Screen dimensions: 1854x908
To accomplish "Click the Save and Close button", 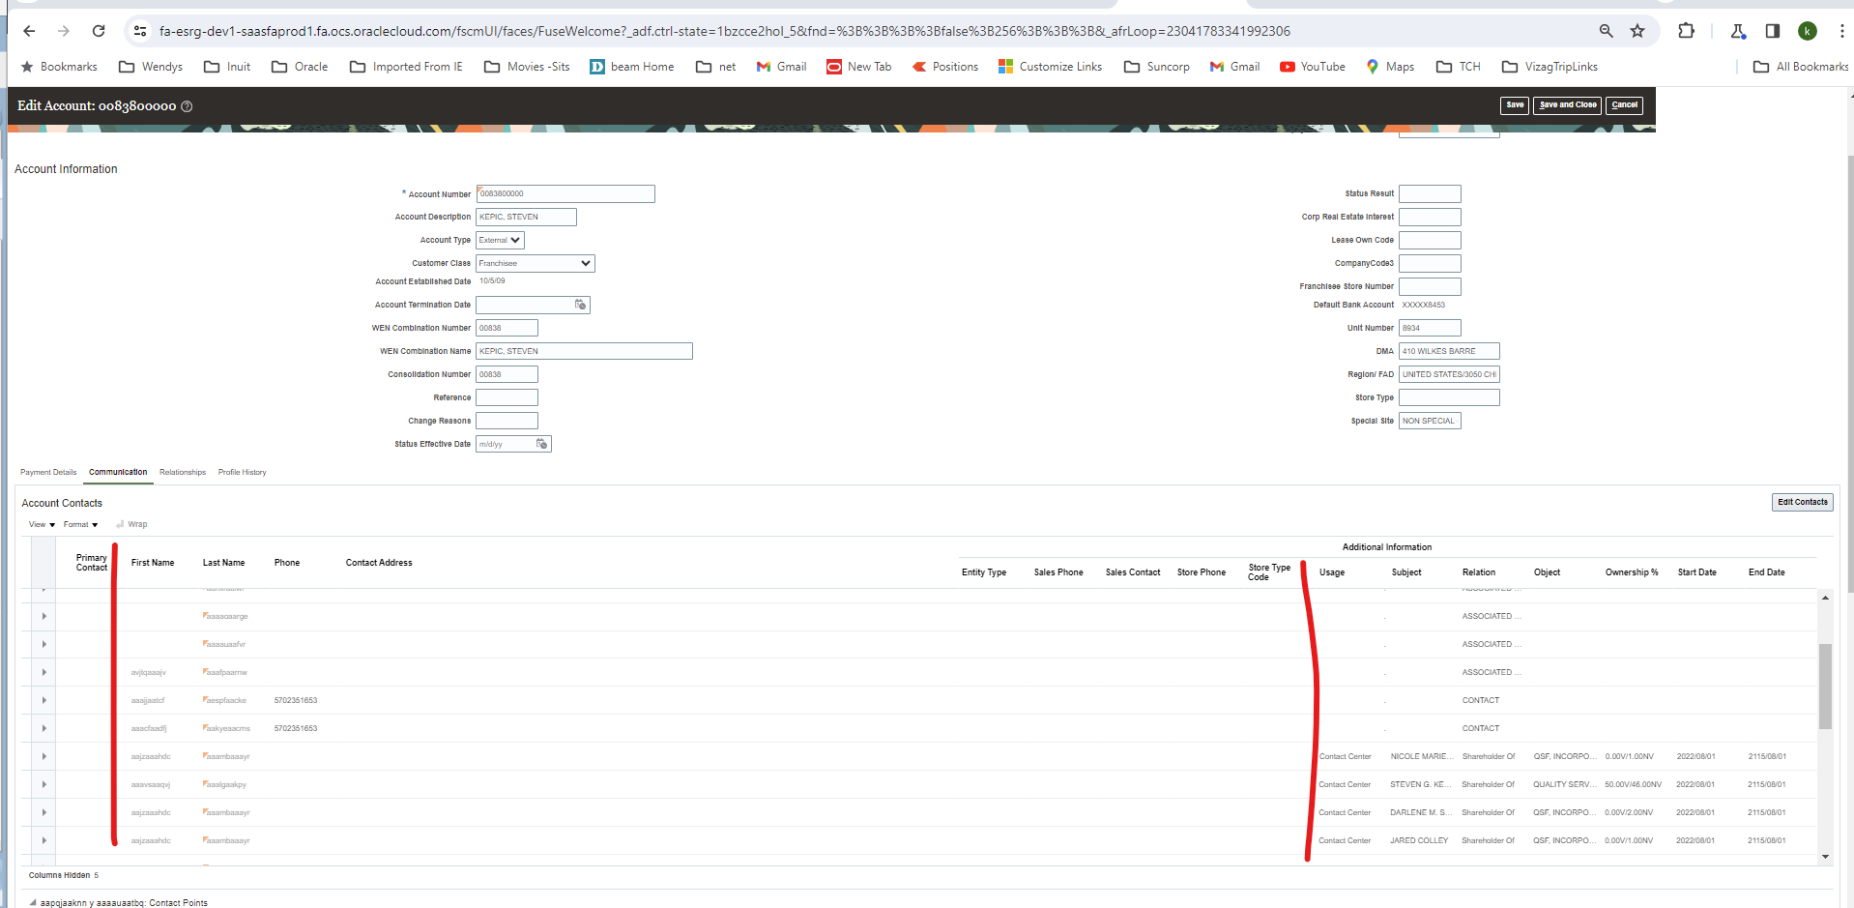I will coord(1567,104).
